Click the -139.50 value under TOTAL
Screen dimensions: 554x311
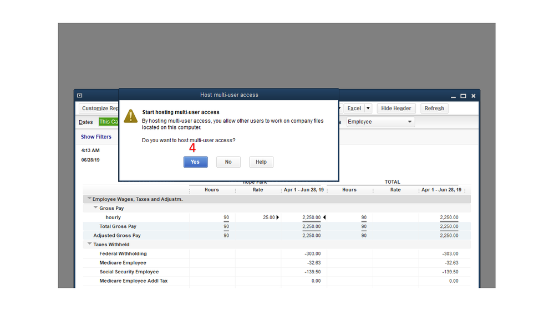click(450, 272)
